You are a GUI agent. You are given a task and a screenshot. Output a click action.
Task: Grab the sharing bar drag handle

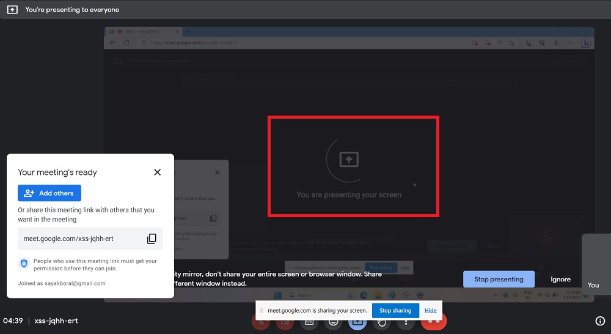click(262, 311)
